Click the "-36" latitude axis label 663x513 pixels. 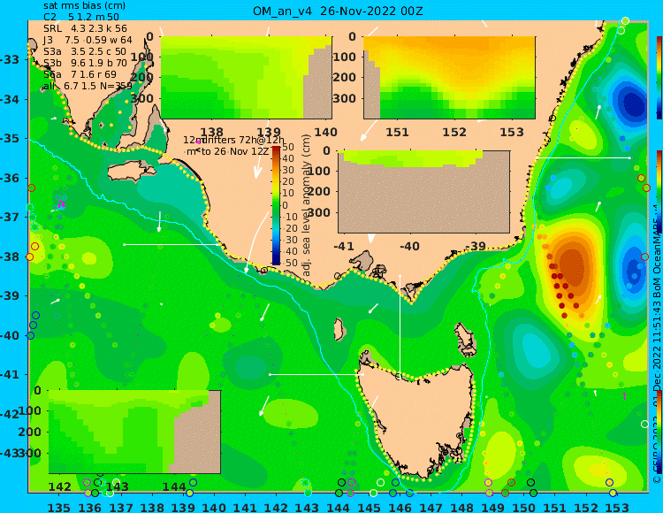(x=10, y=178)
